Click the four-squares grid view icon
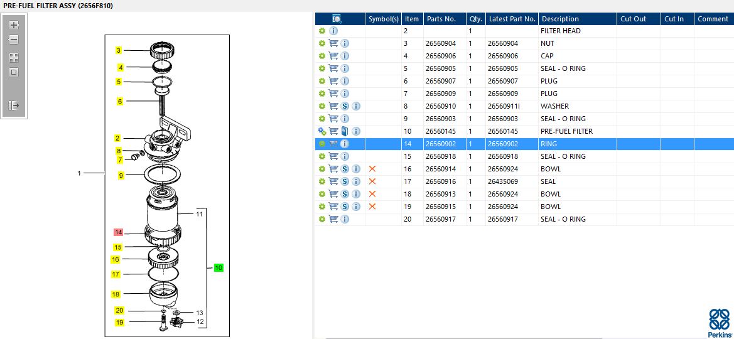Viewport: 734px width, 339px height. click(x=14, y=57)
